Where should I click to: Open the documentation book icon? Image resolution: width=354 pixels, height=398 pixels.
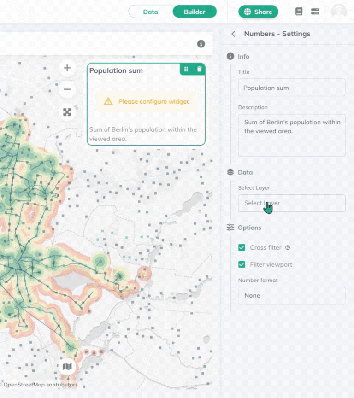point(299,12)
